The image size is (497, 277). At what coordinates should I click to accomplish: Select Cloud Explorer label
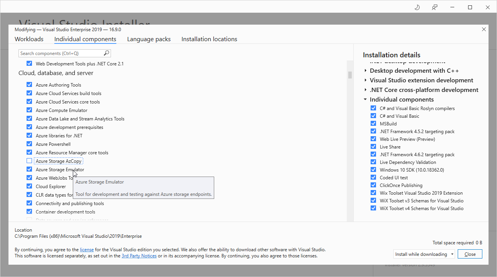point(51,186)
